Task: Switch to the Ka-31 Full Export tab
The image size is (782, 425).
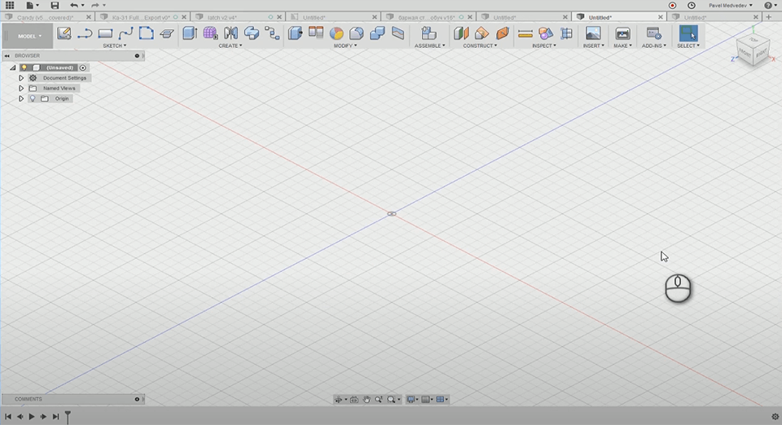Action: point(141,17)
